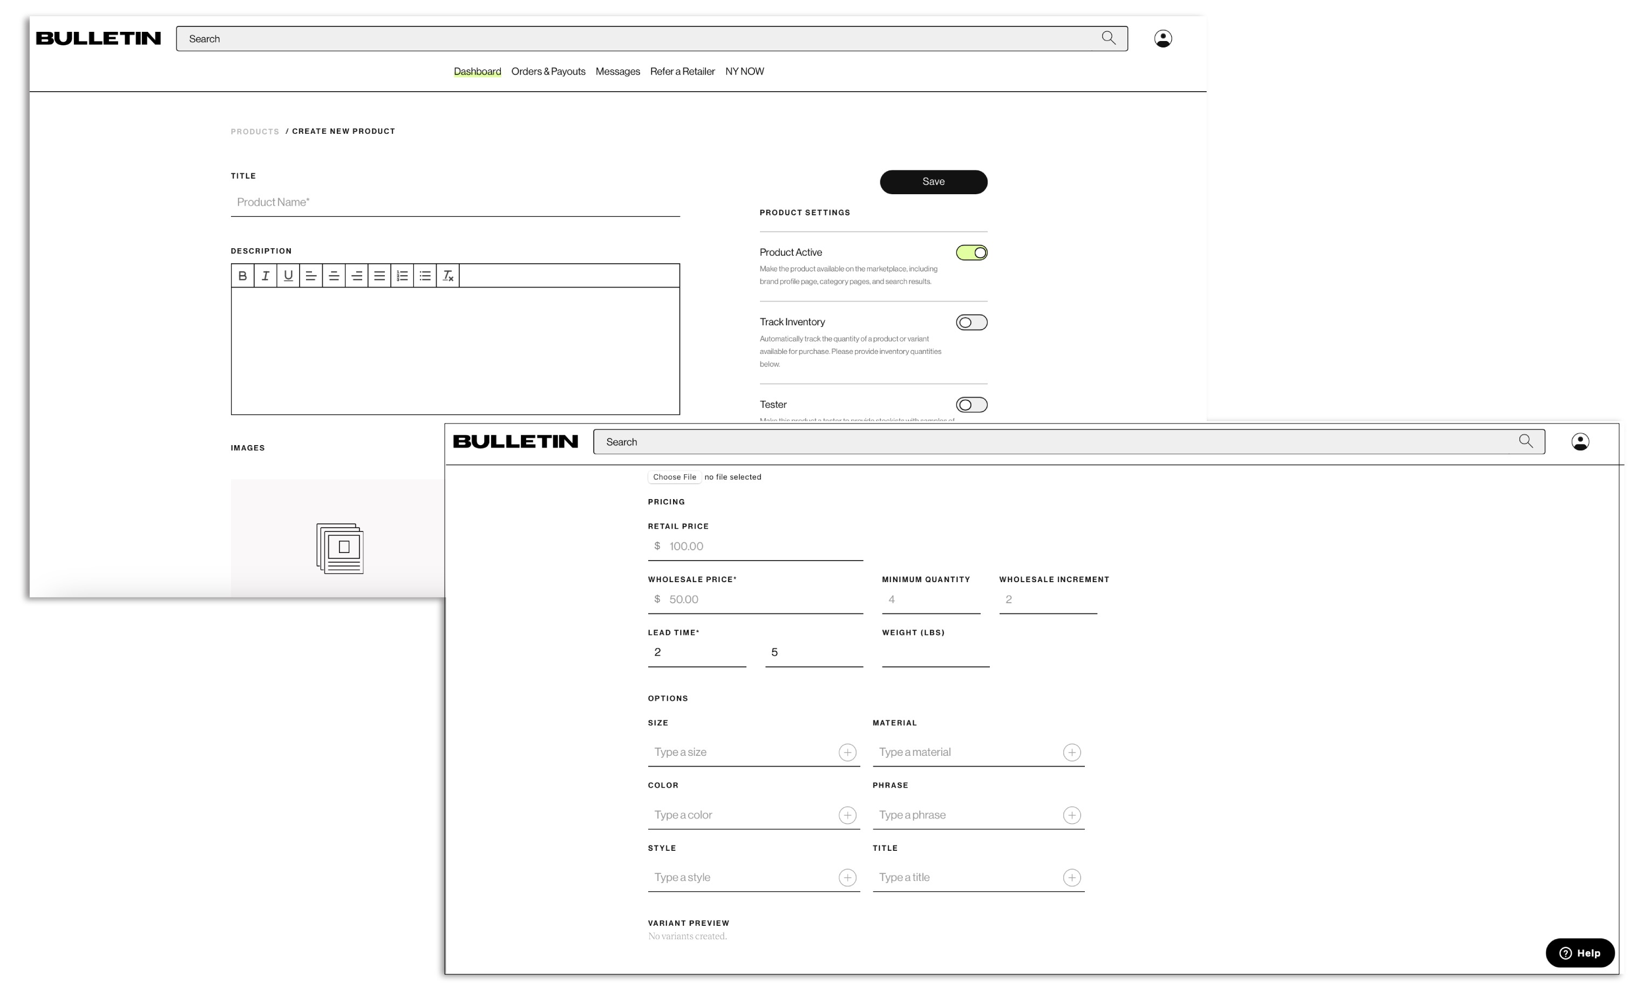Go to the Messages tab
Viewport: 1644px width, 997px height.
(x=617, y=71)
